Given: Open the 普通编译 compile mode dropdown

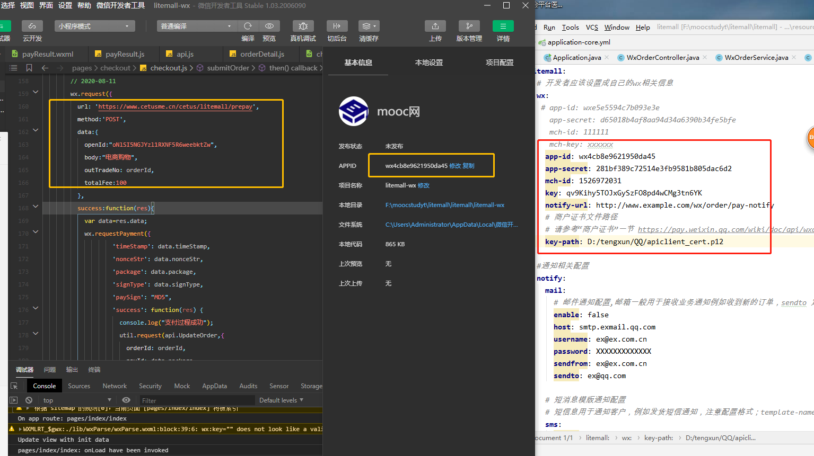Looking at the screenshot, I should pos(197,26).
